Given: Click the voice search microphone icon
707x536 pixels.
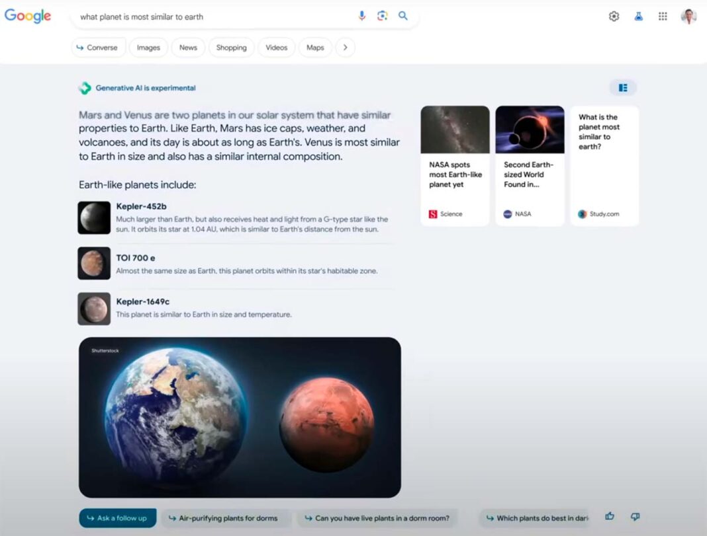Looking at the screenshot, I should coord(361,16).
